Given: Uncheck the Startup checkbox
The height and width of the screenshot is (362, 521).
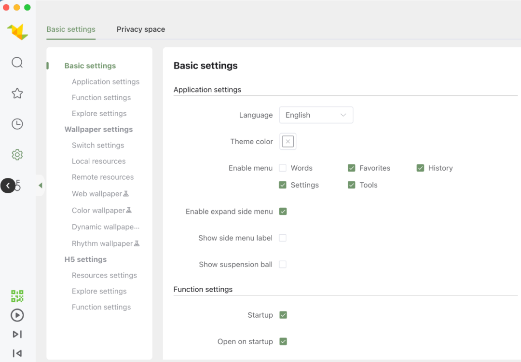Looking at the screenshot, I should pos(283,315).
